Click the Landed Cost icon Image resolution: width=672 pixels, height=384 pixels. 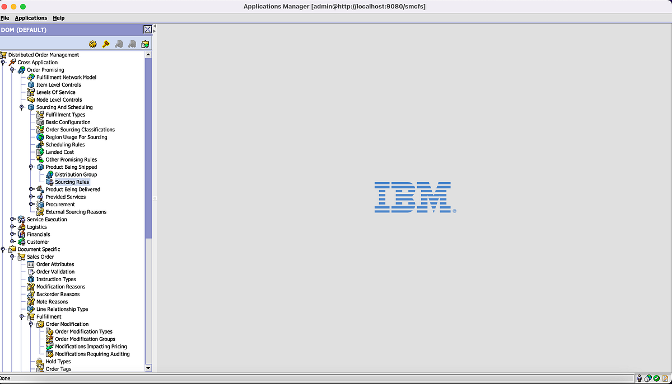point(40,152)
